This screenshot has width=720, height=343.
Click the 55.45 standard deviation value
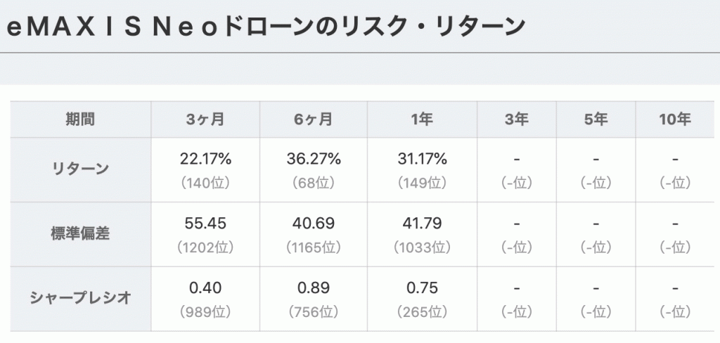pos(205,223)
